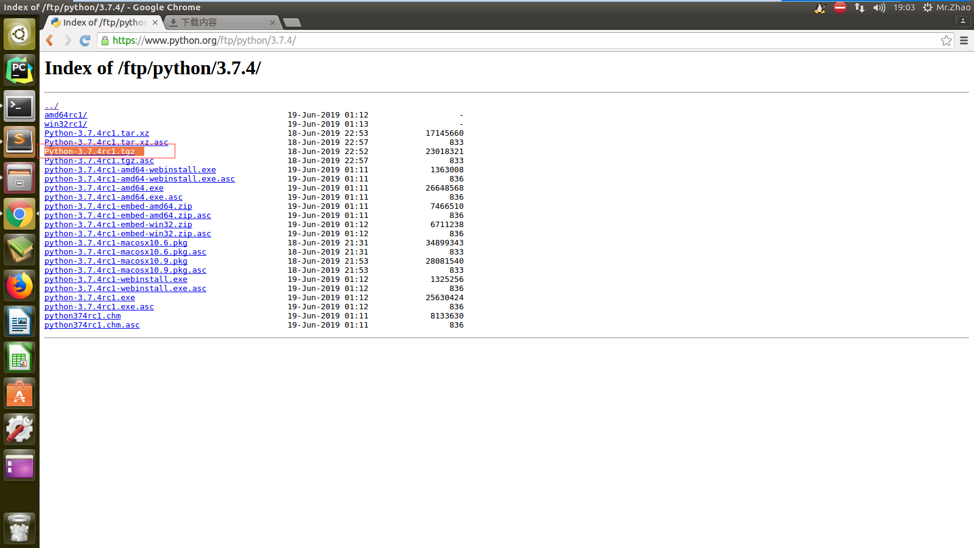Close the Index of /ftp/python tab
974x548 pixels.
(x=155, y=23)
